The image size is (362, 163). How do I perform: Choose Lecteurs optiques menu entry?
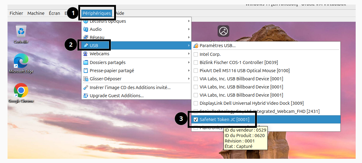click(x=136, y=21)
